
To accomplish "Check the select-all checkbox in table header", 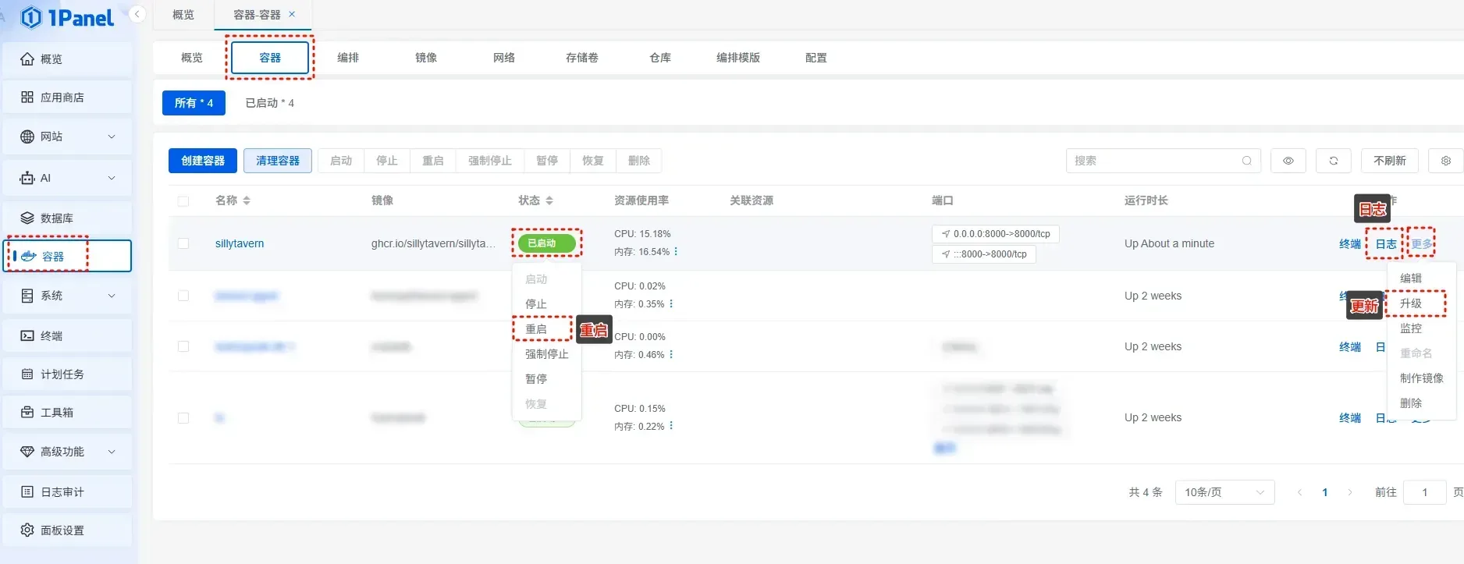I will [x=183, y=201].
